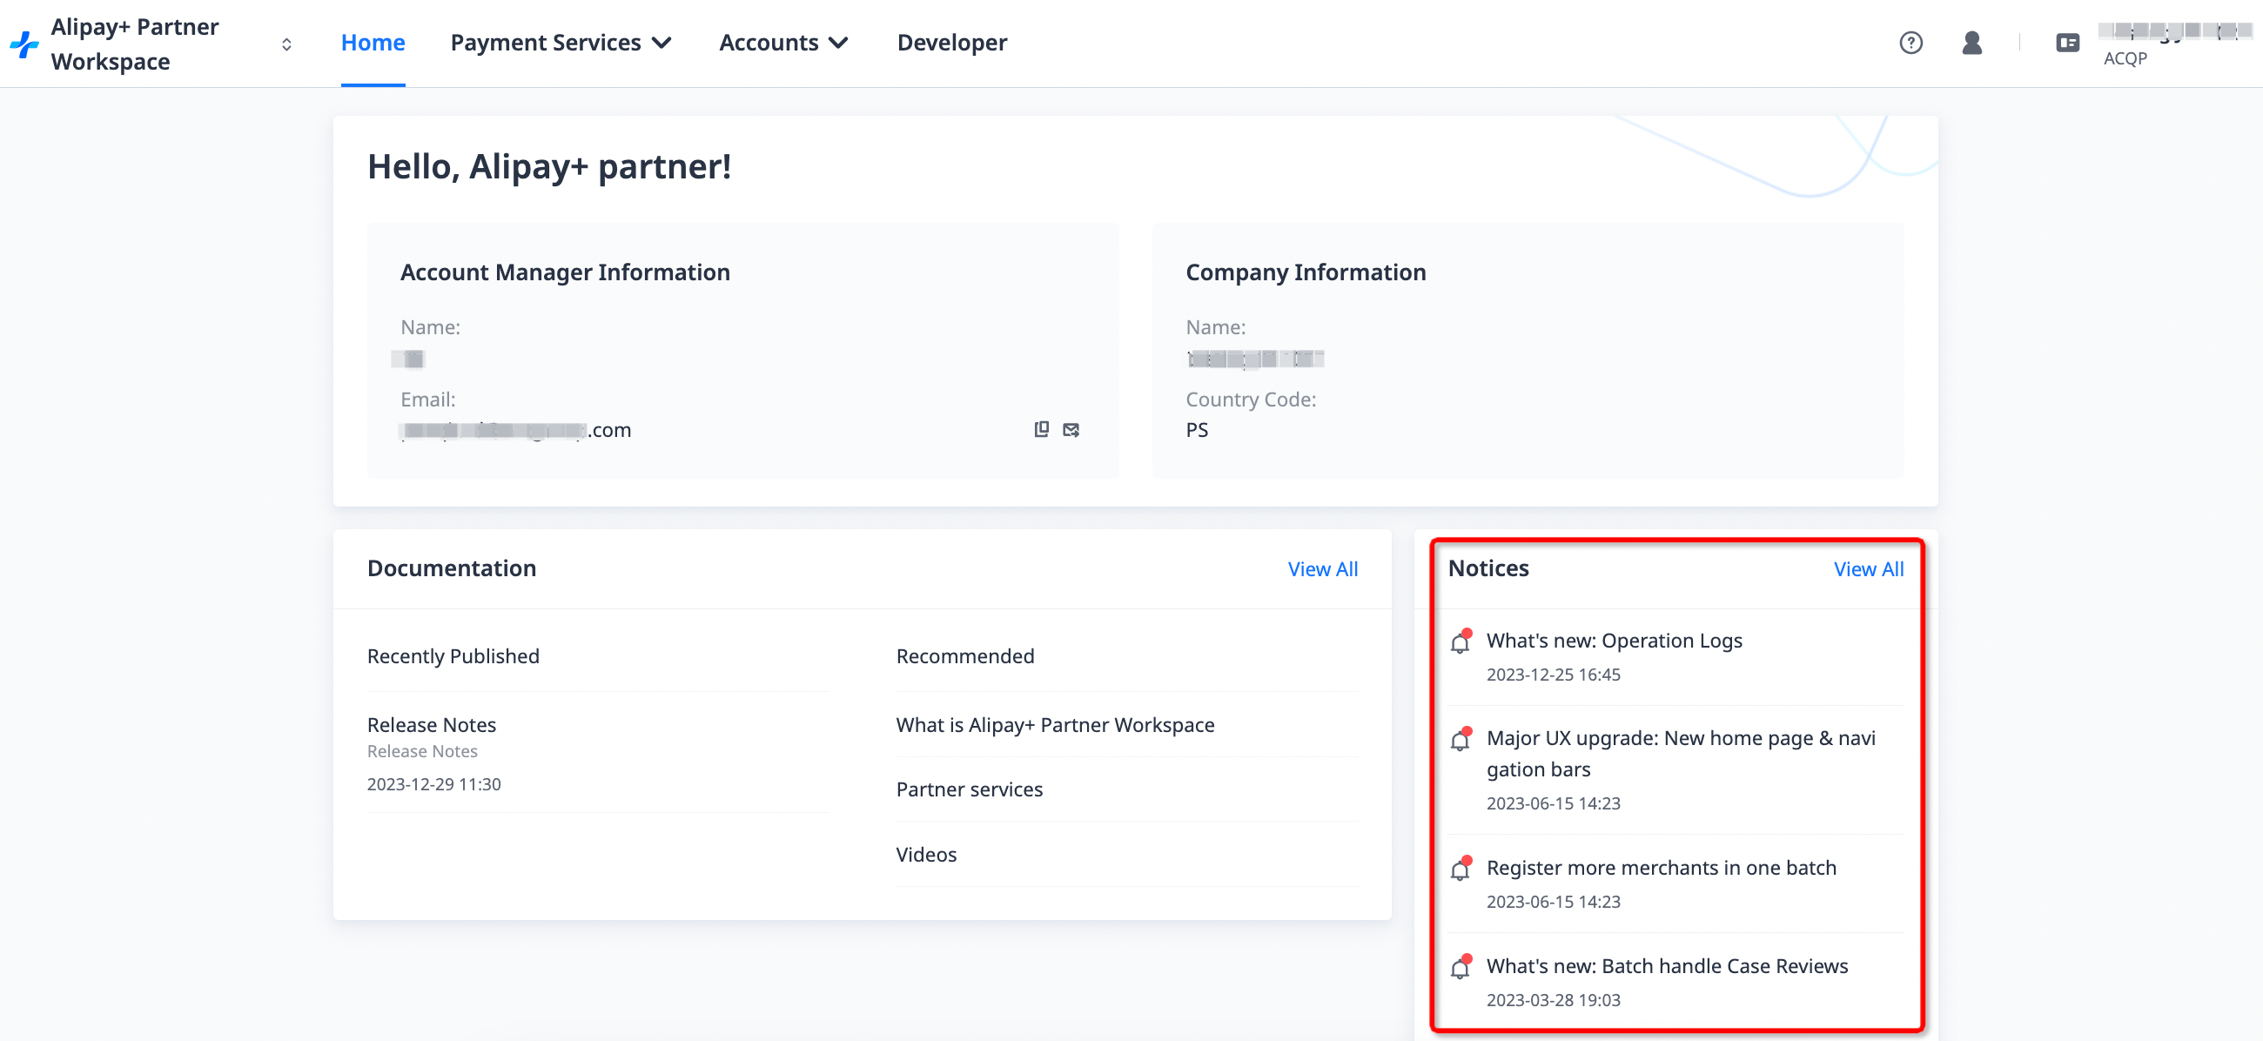Viewport: 2263px width, 1041px height.
Task: Click View All in Documentation section
Action: click(x=1322, y=569)
